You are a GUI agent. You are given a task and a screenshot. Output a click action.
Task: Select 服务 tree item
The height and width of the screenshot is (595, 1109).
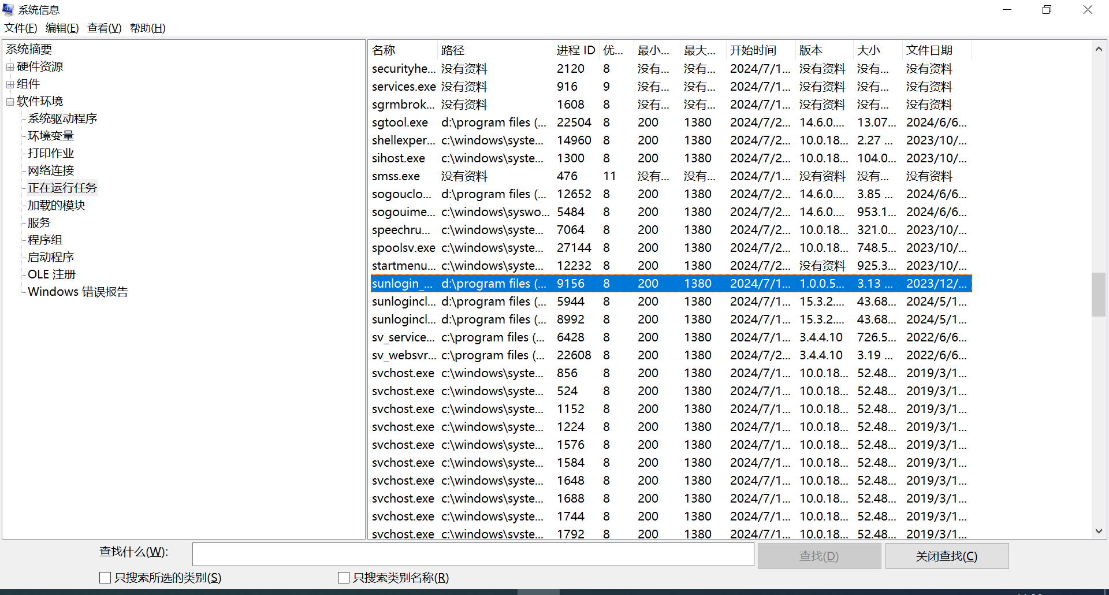(x=39, y=222)
